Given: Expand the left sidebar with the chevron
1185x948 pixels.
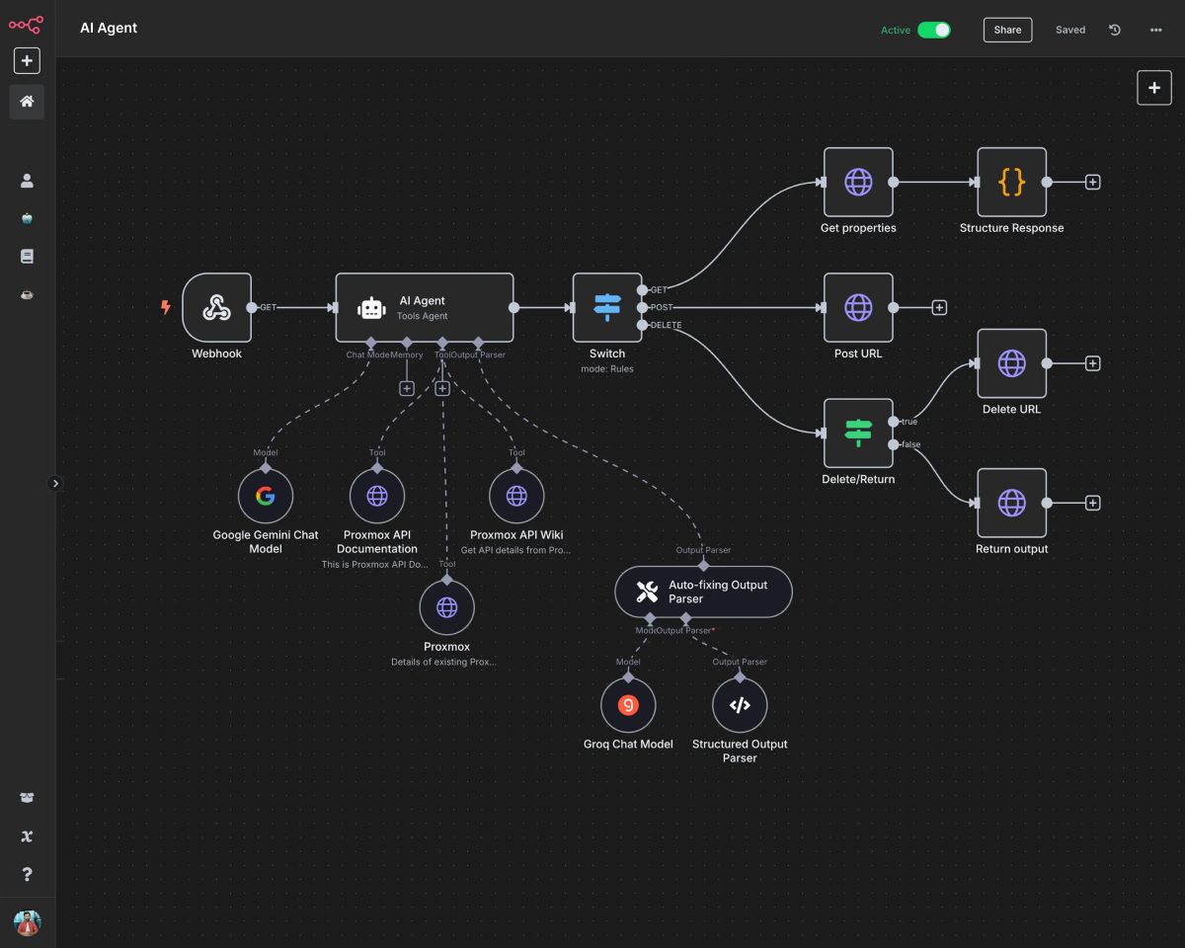Looking at the screenshot, I should pyautogui.click(x=56, y=483).
